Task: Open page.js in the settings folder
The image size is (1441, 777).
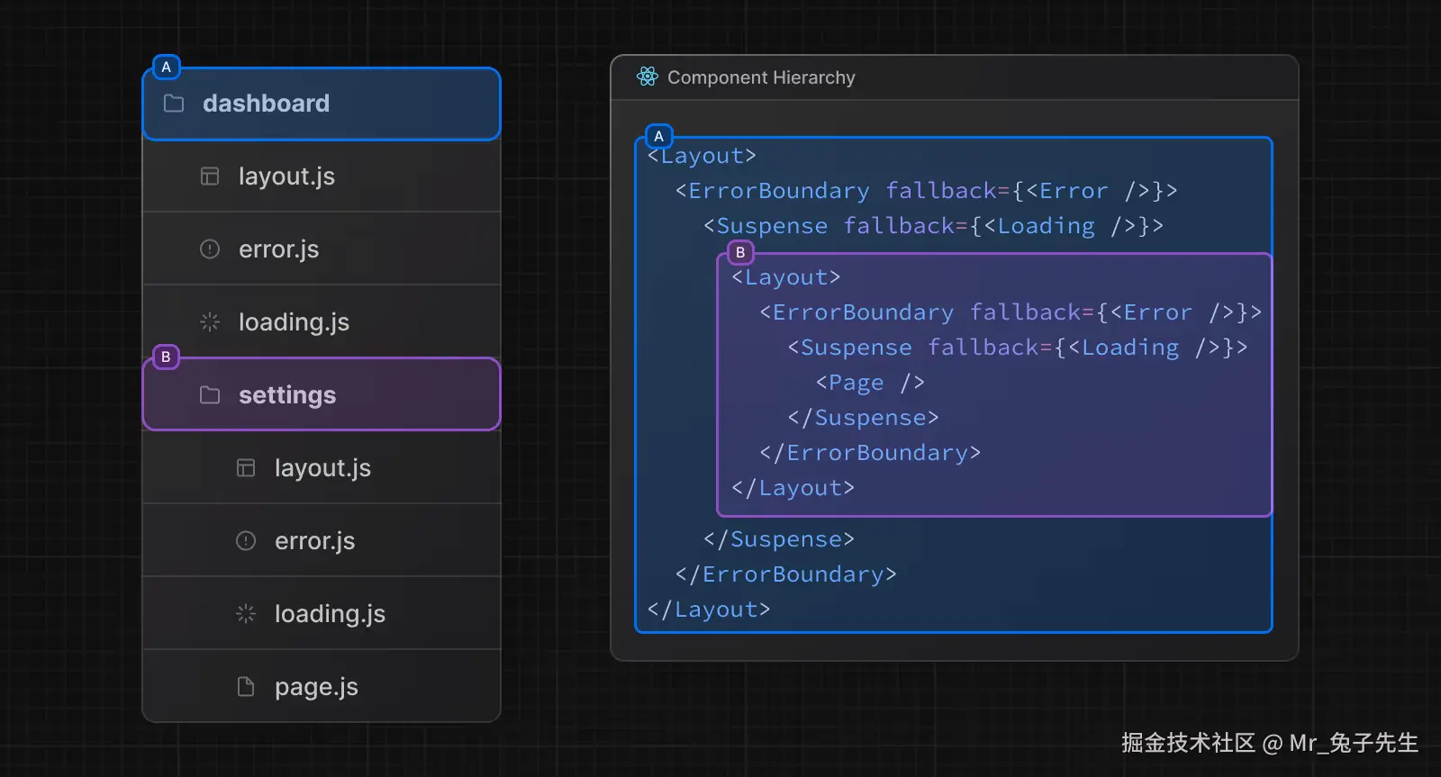Action: [x=316, y=687]
